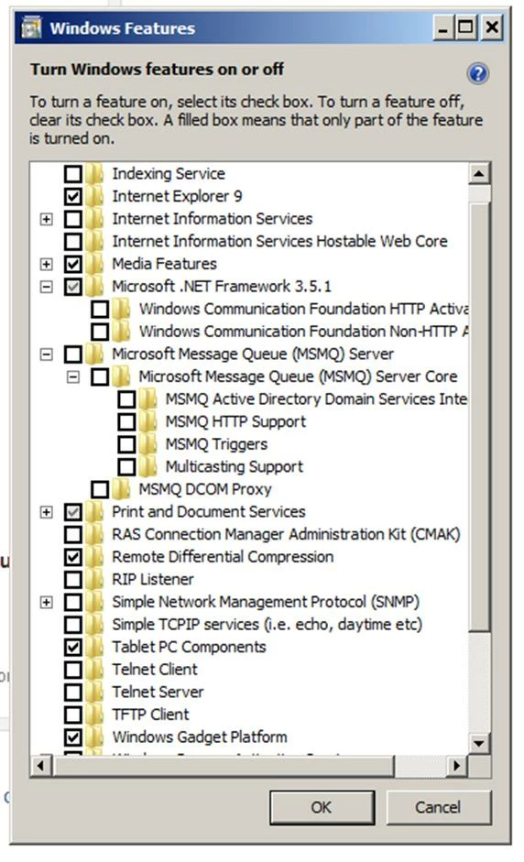The height and width of the screenshot is (862, 524).
Task: Click the folder icon beside MSMQ Triggers
Action: coord(147,444)
